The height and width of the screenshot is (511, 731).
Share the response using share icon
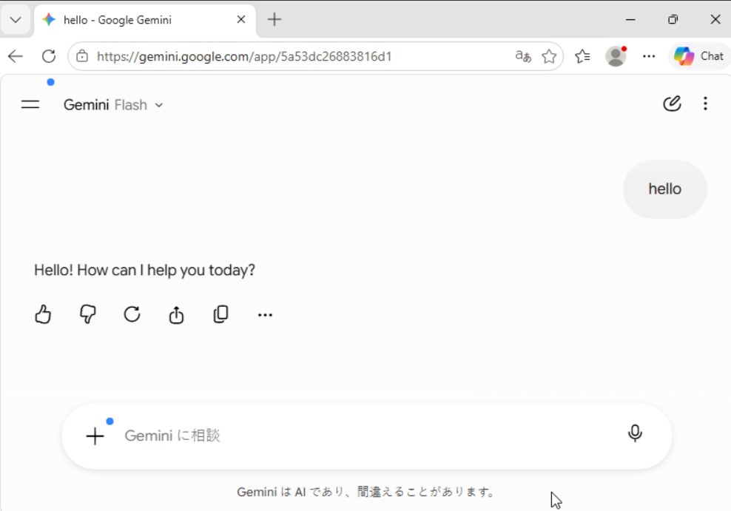point(176,314)
